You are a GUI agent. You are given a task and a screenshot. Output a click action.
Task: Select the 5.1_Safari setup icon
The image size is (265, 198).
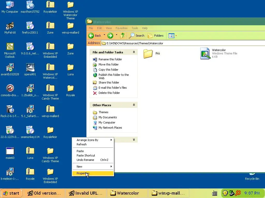click(x=30, y=111)
